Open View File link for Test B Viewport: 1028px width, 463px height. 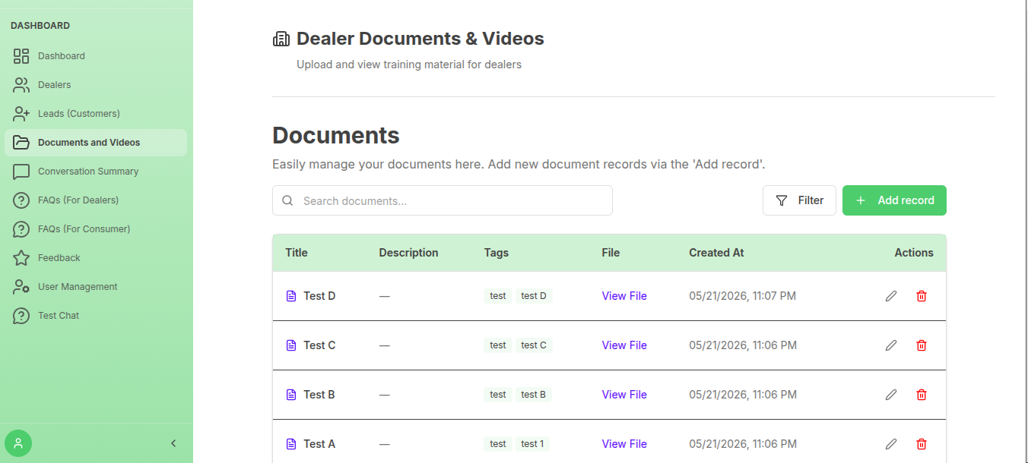click(x=624, y=395)
